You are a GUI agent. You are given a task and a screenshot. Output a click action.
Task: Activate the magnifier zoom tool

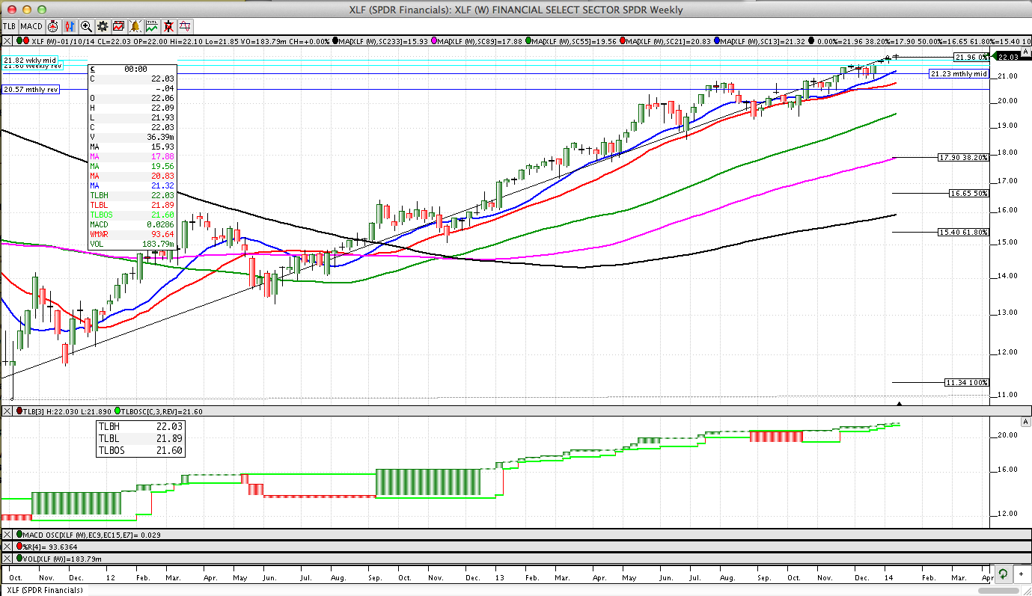86,26
